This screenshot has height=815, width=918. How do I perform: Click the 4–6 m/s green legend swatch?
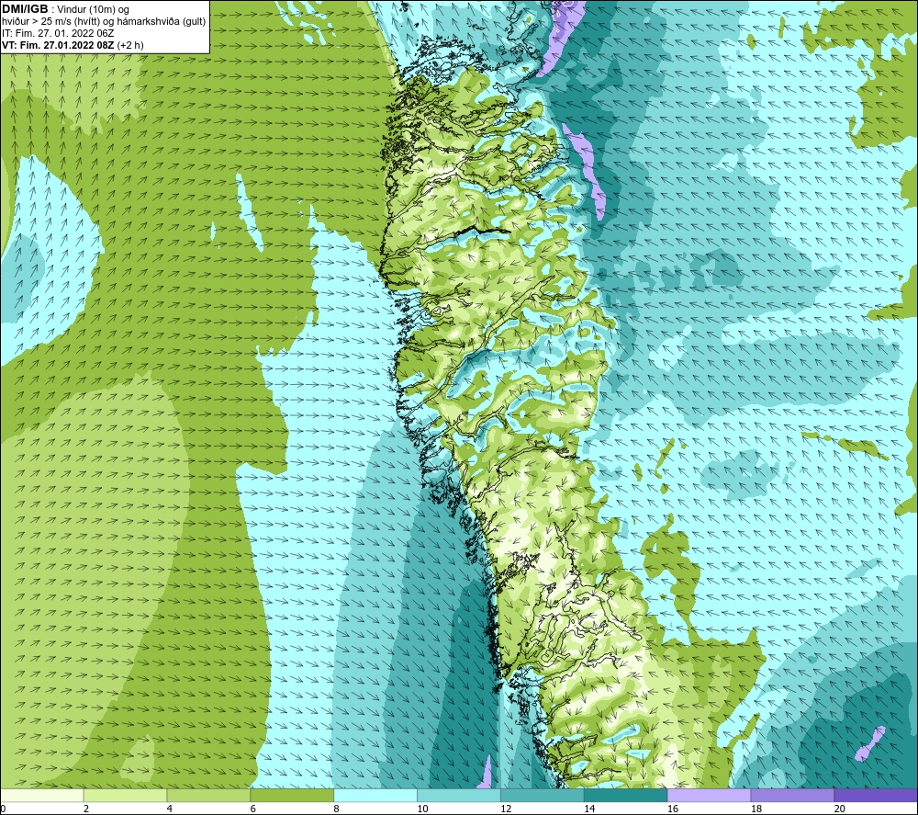coord(208,796)
